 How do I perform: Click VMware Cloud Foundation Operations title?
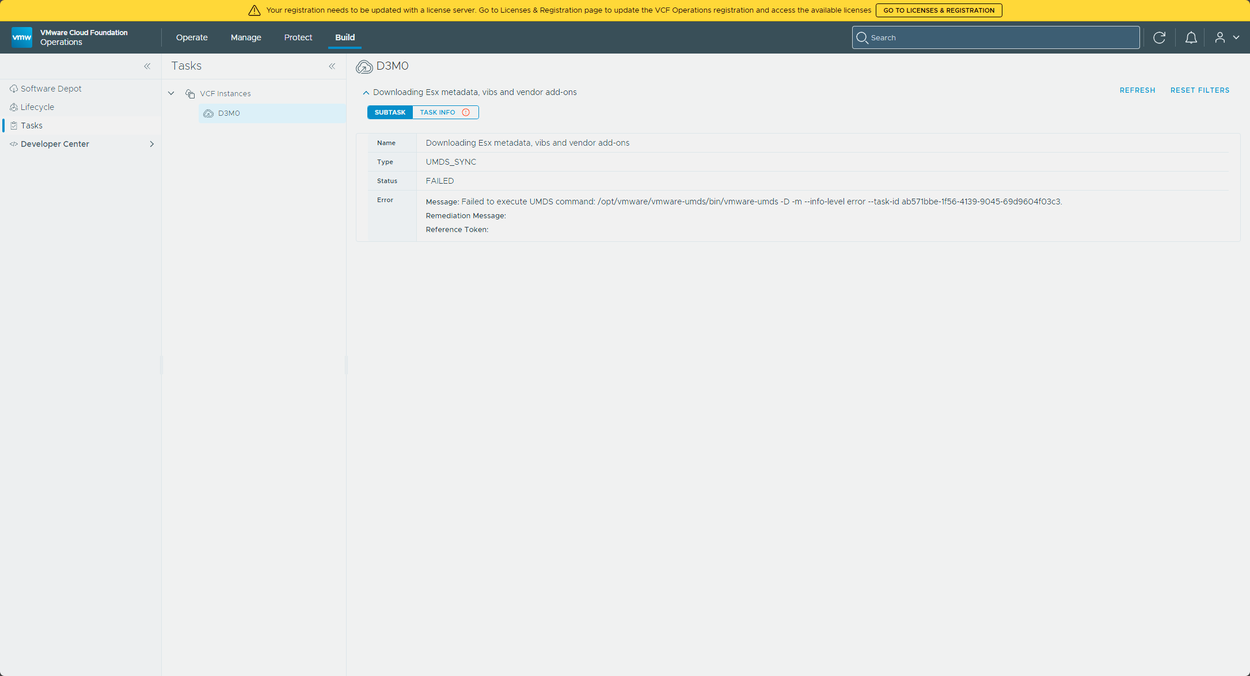[x=84, y=37]
